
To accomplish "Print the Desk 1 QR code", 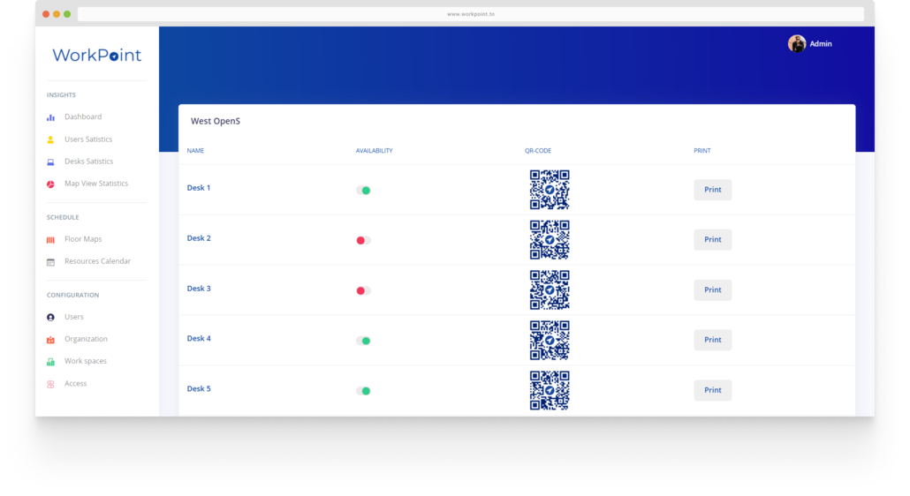I will [x=713, y=190].
